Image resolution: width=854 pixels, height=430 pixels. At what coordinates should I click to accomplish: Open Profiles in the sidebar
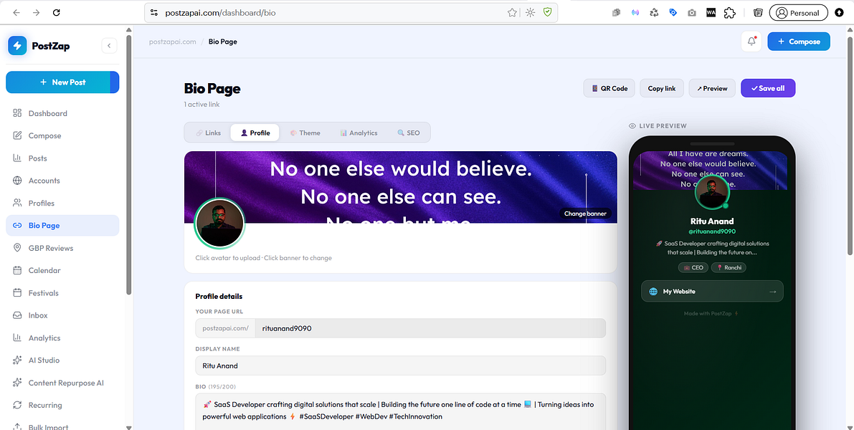click(x=62, y=203)
